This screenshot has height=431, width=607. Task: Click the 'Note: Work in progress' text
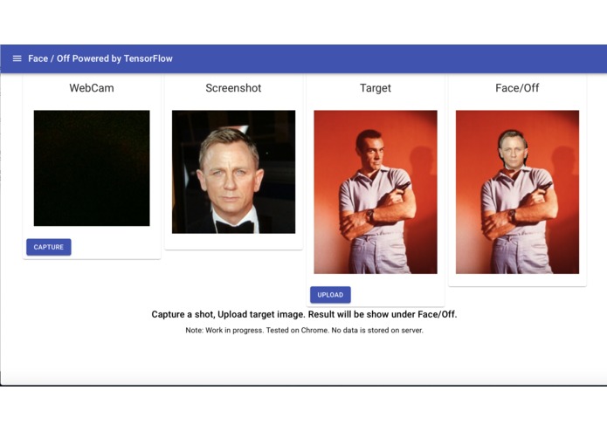[304, 331]
